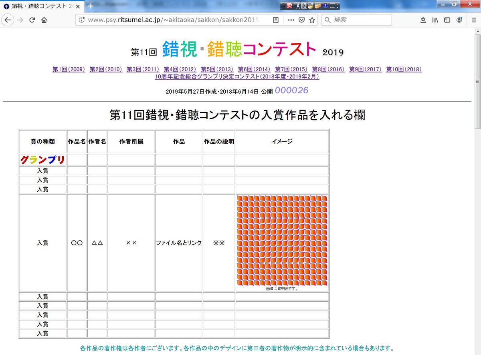Open the bookmarks menu star-tray icon

click(x=423, y=20)
